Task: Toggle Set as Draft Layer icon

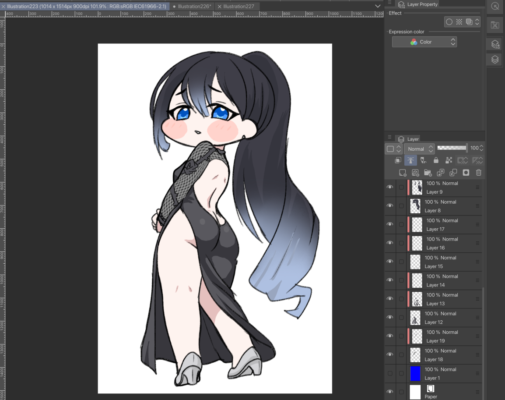Action: pos(423,160)
